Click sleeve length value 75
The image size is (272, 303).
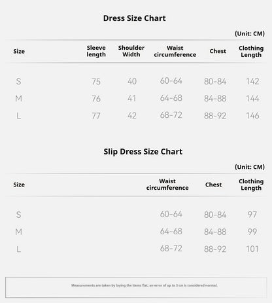point(96,82)
